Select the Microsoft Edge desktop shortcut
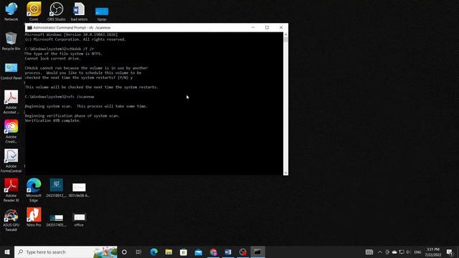 pyautogui.click(x=34, y=190)
